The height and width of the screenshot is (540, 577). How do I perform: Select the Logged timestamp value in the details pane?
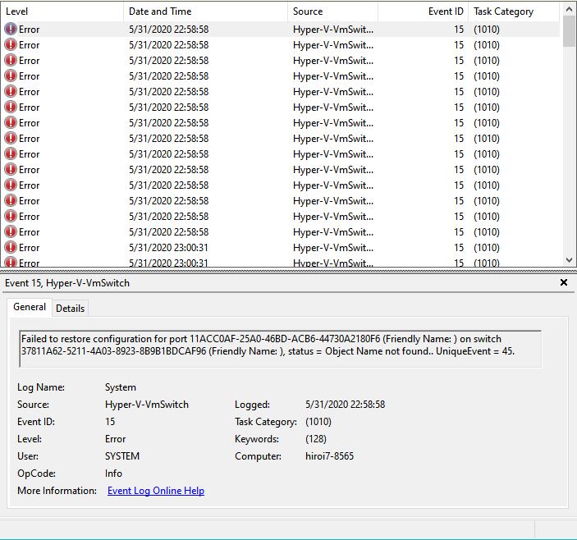pos(346,405)
